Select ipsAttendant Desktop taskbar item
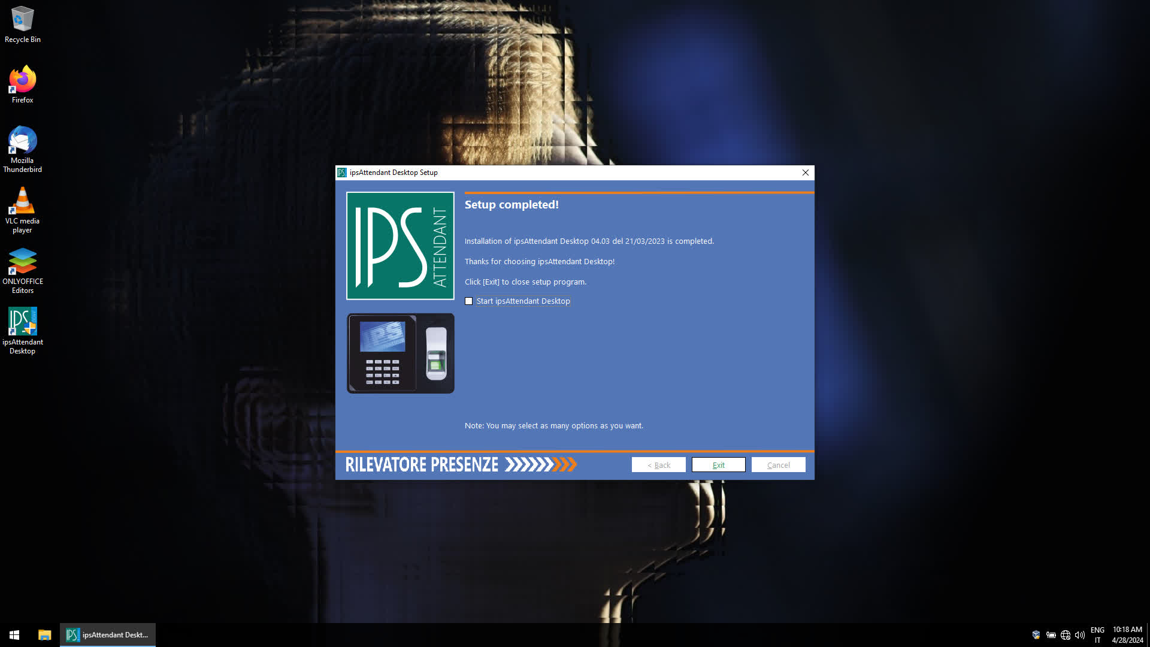Image resolution: width=1150 pixels, height=647 pixels. [108, 635]
